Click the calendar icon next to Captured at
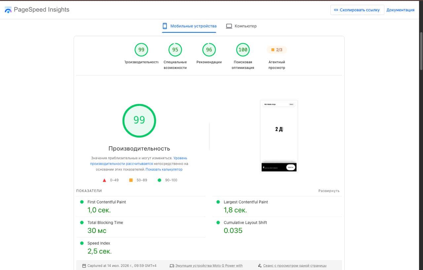Screen dimensions: 423x270 [x=84, y=266]
